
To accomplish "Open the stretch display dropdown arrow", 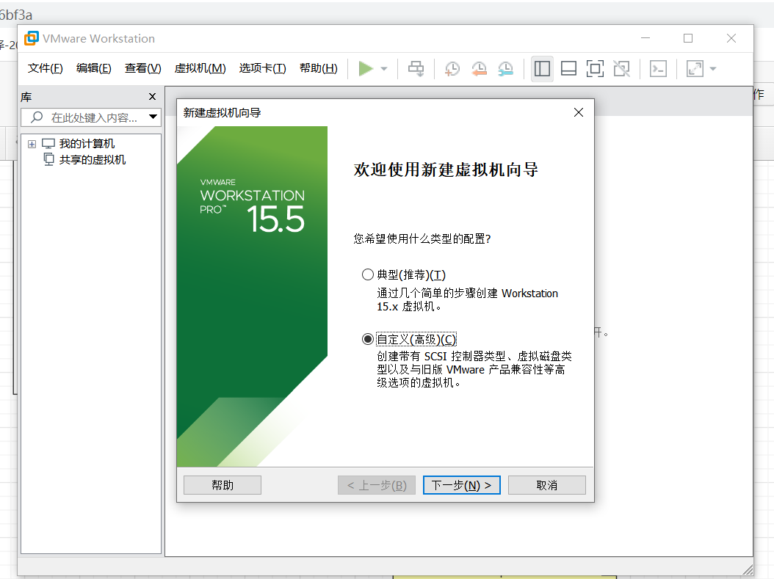I will pos(713,69).
